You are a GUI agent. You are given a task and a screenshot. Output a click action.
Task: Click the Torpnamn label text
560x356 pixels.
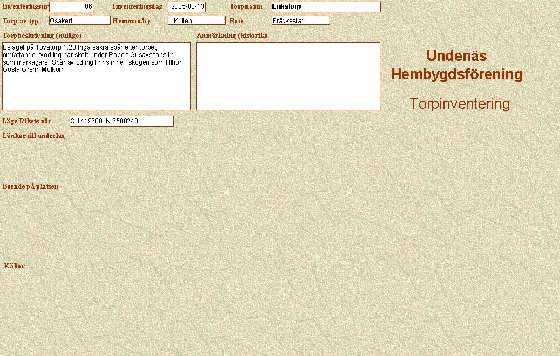tap(245, 7)
